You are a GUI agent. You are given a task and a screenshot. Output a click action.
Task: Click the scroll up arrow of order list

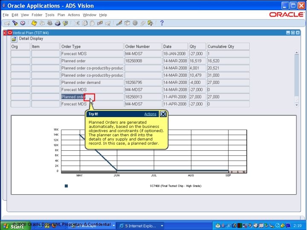pos(297,53)
